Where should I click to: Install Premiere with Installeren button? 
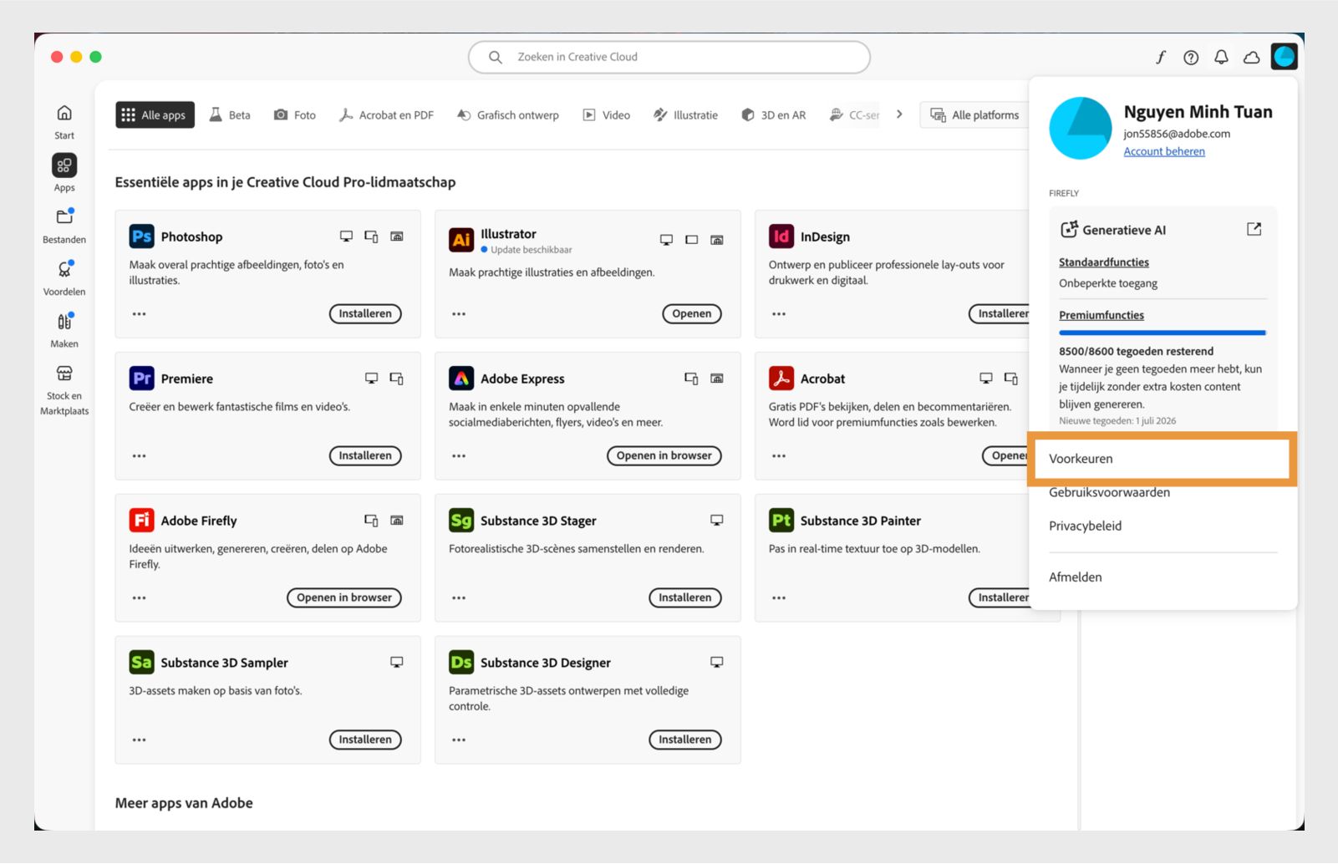[x=365, y=456]
